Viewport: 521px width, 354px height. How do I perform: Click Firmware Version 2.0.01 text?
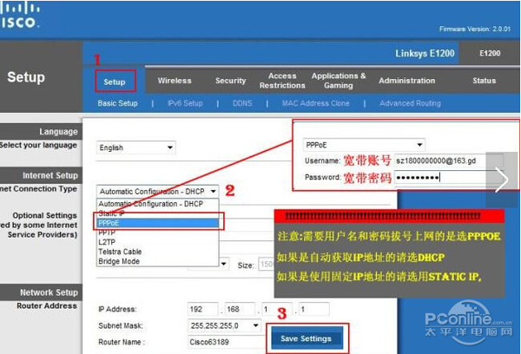(x=475, y=29)
